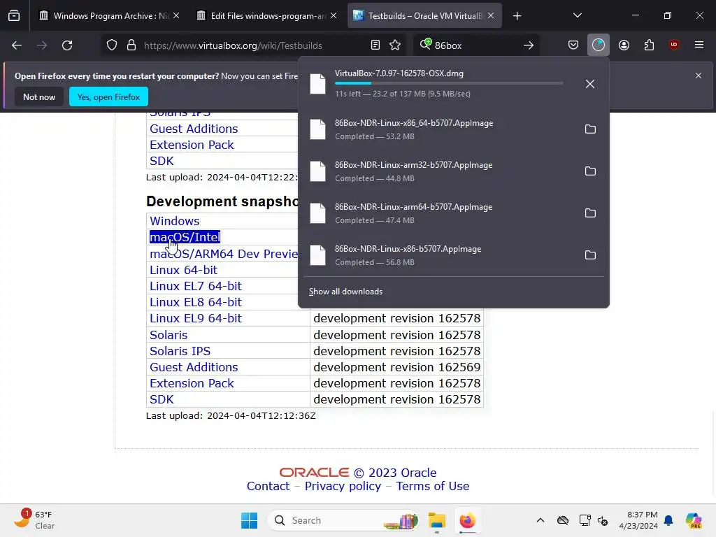Image resolution: width=716 pixels, height=537 pixels.
Task: Focus the 86box search field
Action: click(475, 45)
